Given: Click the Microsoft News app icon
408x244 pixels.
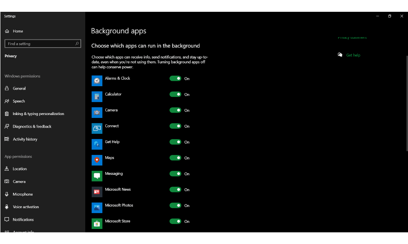Looking at the screenshot, I should coord(97,192).
